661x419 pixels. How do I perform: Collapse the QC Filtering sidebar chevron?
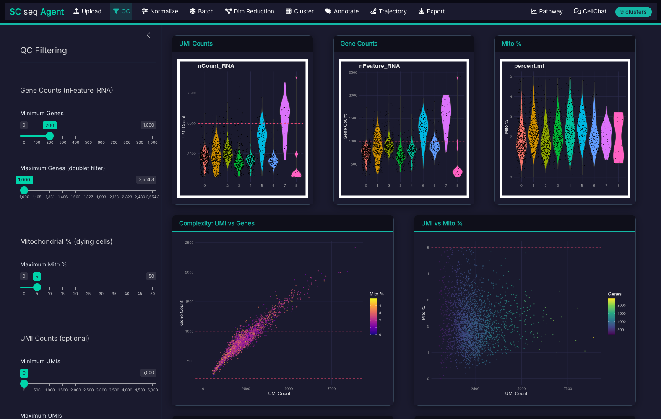[x=148, y=35]
